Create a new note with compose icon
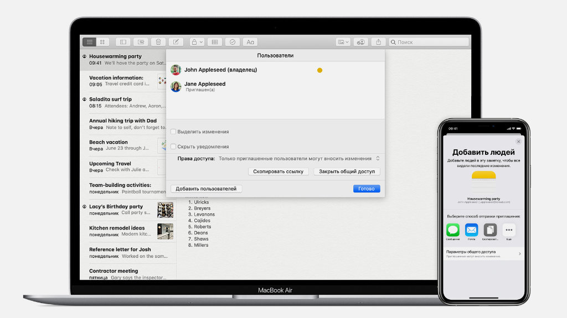567x318 pixels. coord(176,42)
